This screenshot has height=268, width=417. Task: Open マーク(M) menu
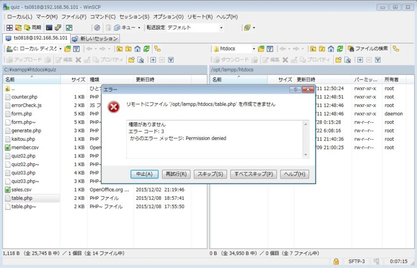point(47,17)
